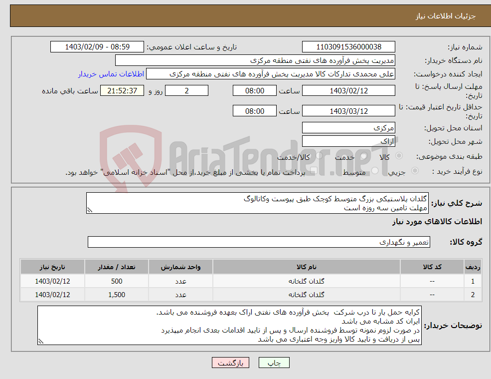Click unit عدد in row 2
The image size is (491, 379).
tap(180, 295)
